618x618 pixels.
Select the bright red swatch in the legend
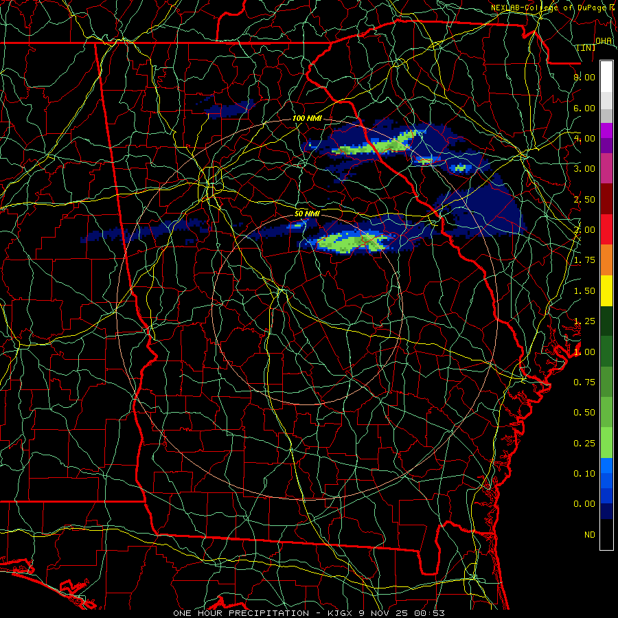[x=606, y=229]
